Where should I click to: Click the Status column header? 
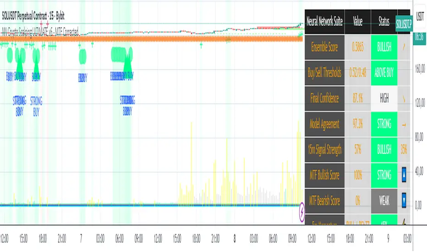(384, 22)
